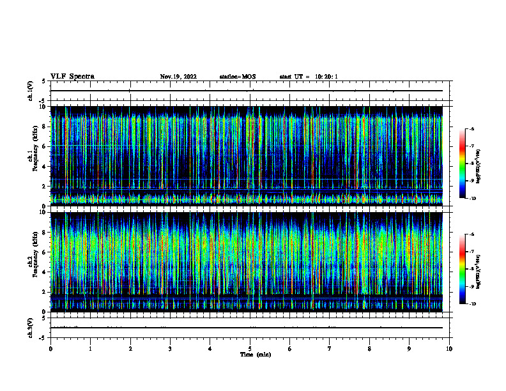Click x-axis tick label "0" under Time axis
The image size is (506, 391).
(50, 349)
